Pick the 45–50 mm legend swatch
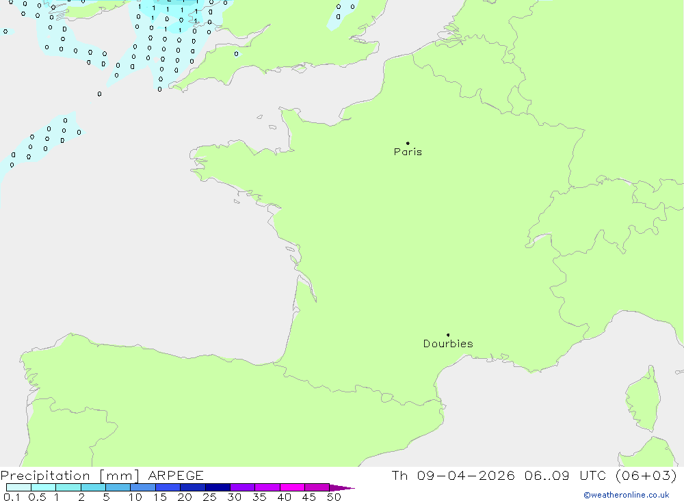 (317, 487)
